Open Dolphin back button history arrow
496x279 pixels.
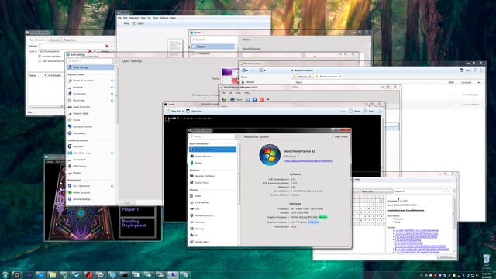pyautogui.click(x=247, y=71)
